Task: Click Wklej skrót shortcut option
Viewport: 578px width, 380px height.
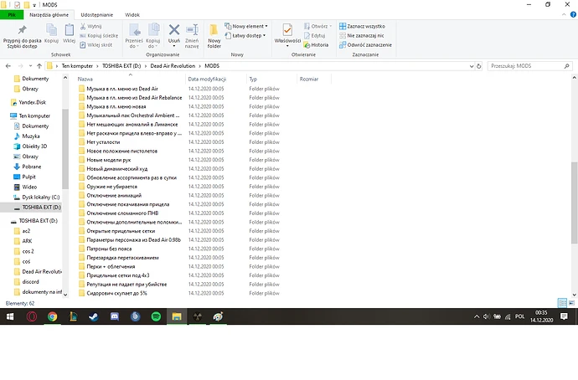Action: point(96,45)
